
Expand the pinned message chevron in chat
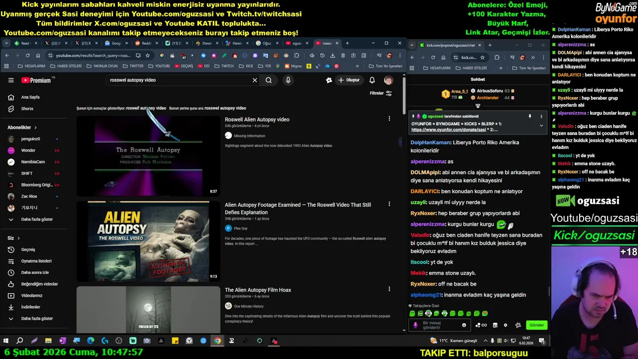[x=541, y=126]
